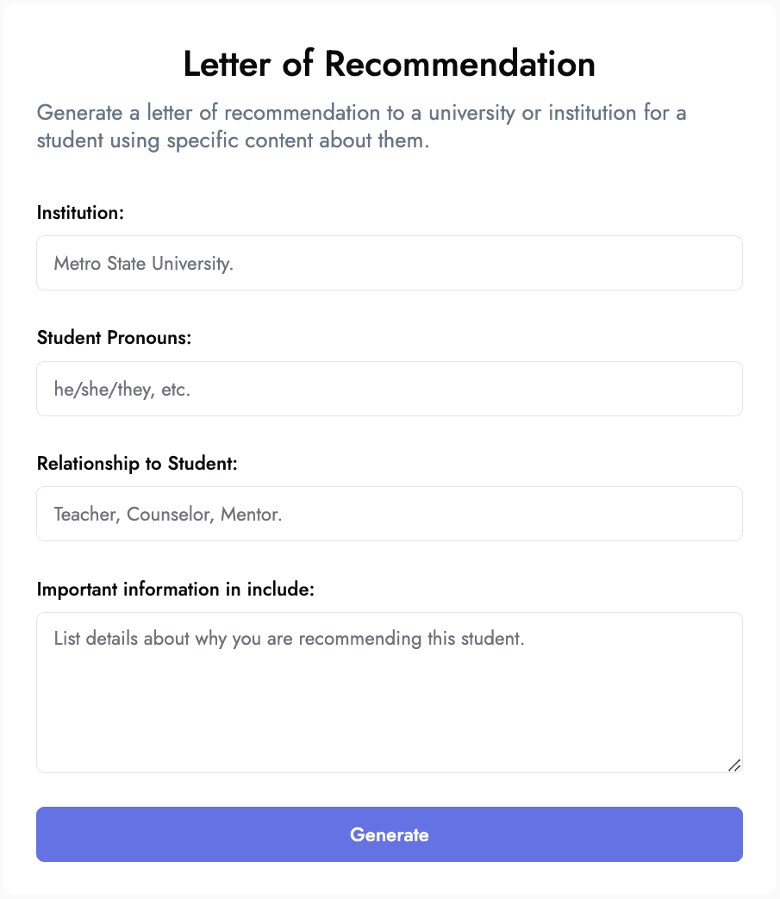Focus the Student Pronouns input box
Screen dimensions: 780x899
pyautogui.click(x=390, y=389)
